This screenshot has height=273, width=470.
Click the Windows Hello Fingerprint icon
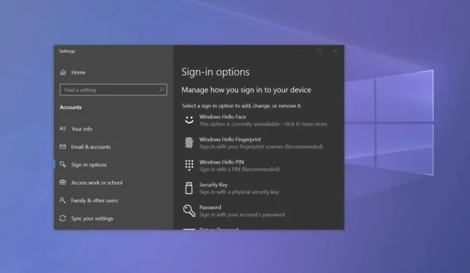(x=188, y=142)
